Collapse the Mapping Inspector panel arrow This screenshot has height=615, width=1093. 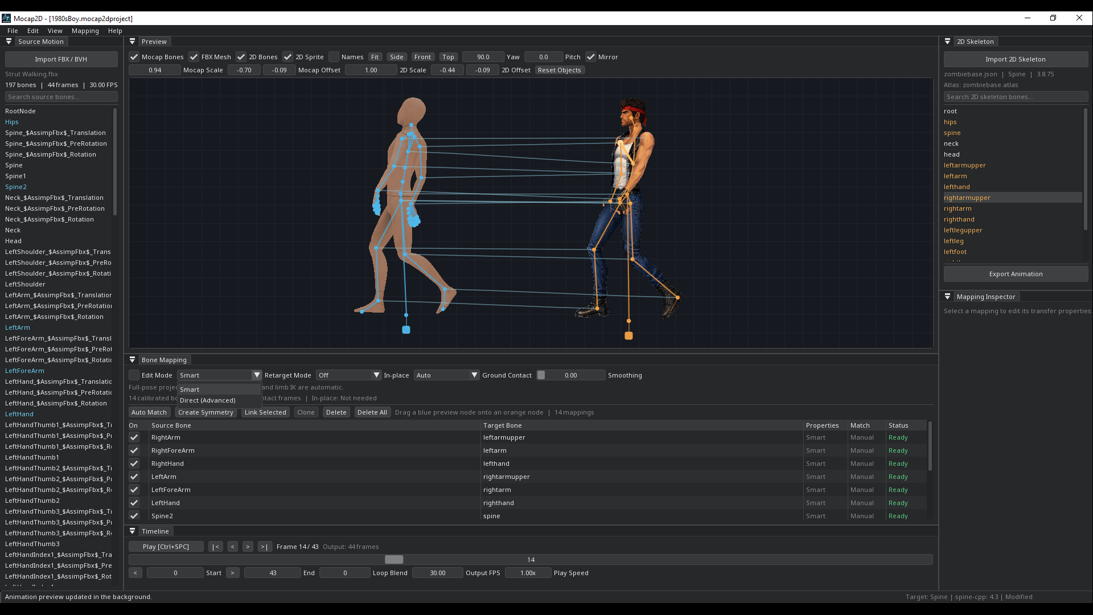tap(947, 297)
